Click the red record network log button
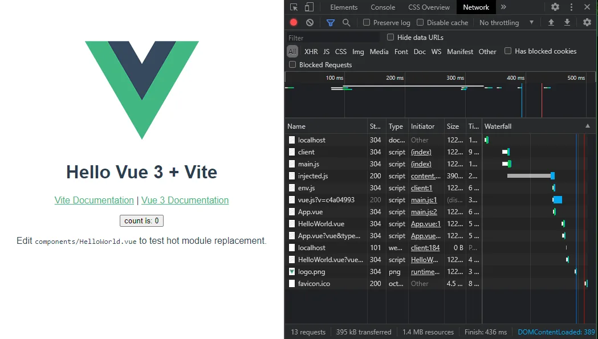The height and width of the screenshot is (339, 598). [293, 22]
